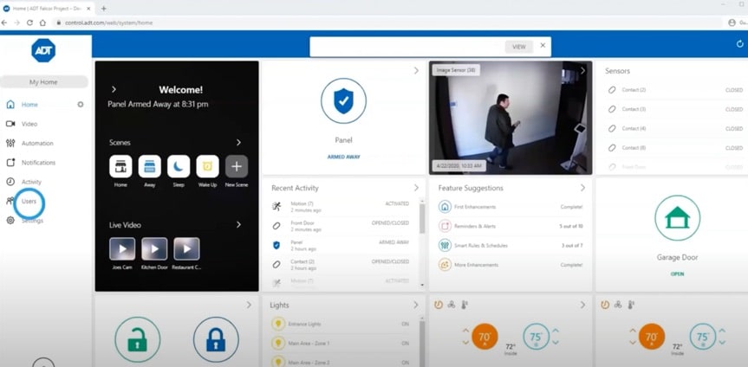Image resolution: width=748 pixels, height=367 pixels.
Task: Expand the Feature Suggestions chevron
Action: click(x=582, y=188)
